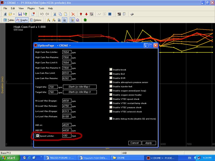
Task: Check Disable injector test
Action: (111, 86)
